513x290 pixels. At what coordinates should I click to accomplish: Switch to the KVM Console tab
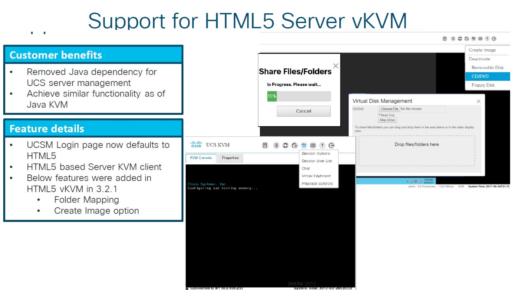[x=201, y=158]
